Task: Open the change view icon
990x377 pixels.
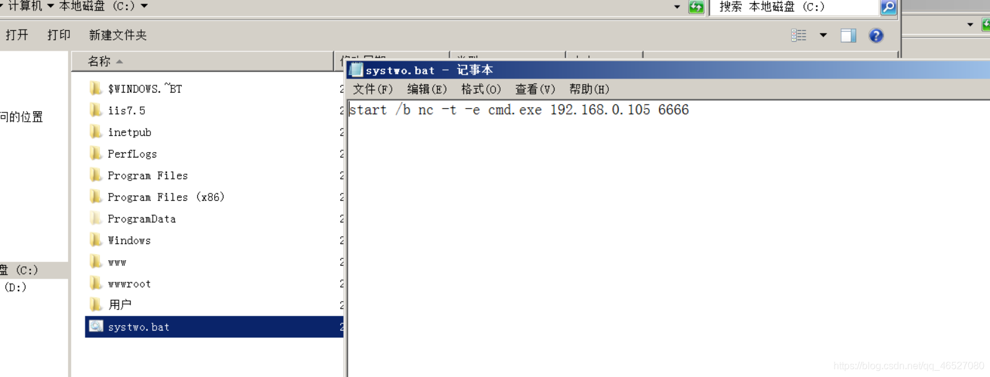Action: point(799,35)
